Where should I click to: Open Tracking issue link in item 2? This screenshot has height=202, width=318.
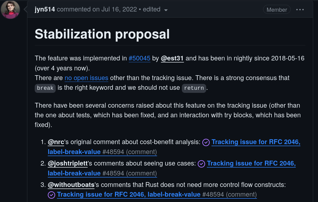point(251,163)
